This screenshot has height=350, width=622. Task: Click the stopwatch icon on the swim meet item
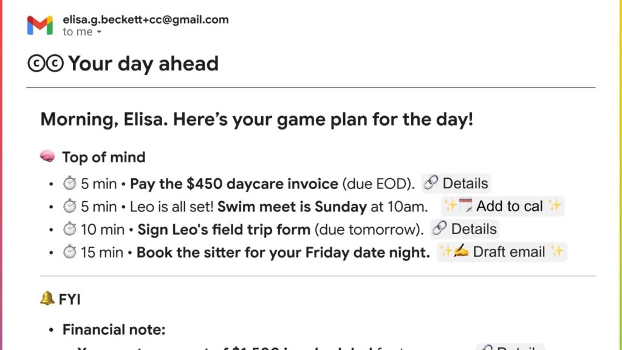pyautogui.click(x=69, y=207)
